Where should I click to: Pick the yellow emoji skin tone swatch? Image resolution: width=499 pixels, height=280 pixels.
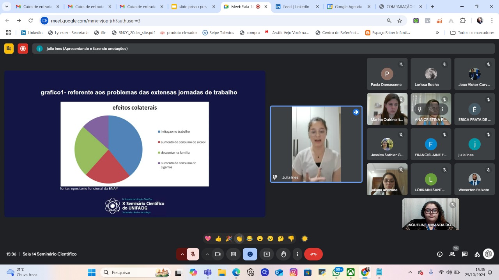tap(305, 238)
